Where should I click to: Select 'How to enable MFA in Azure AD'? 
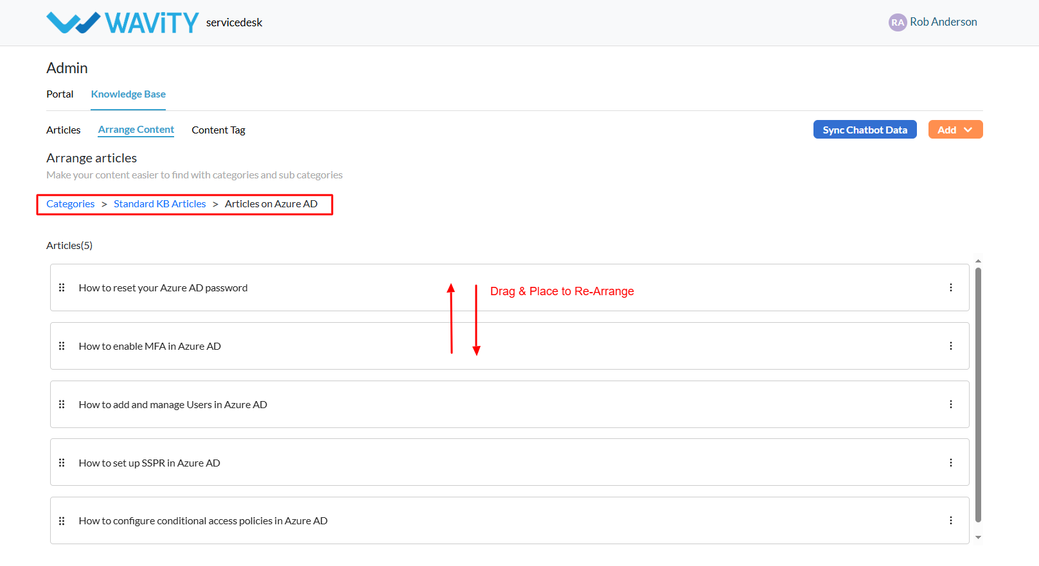coord(510,346)
